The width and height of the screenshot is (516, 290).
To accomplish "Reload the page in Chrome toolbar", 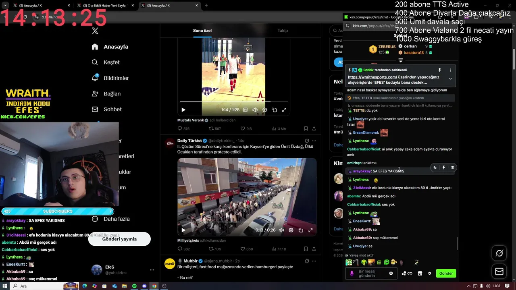I will (x=25, y=17).
